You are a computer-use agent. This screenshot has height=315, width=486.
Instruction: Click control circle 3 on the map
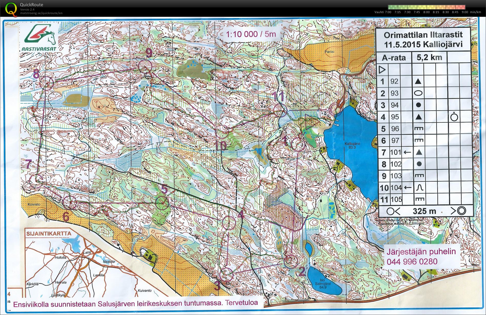[x=227, y=275]
